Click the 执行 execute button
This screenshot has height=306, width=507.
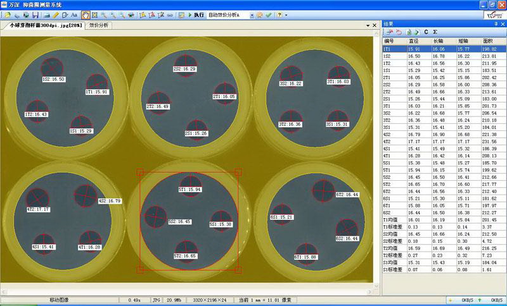point(199,14)
